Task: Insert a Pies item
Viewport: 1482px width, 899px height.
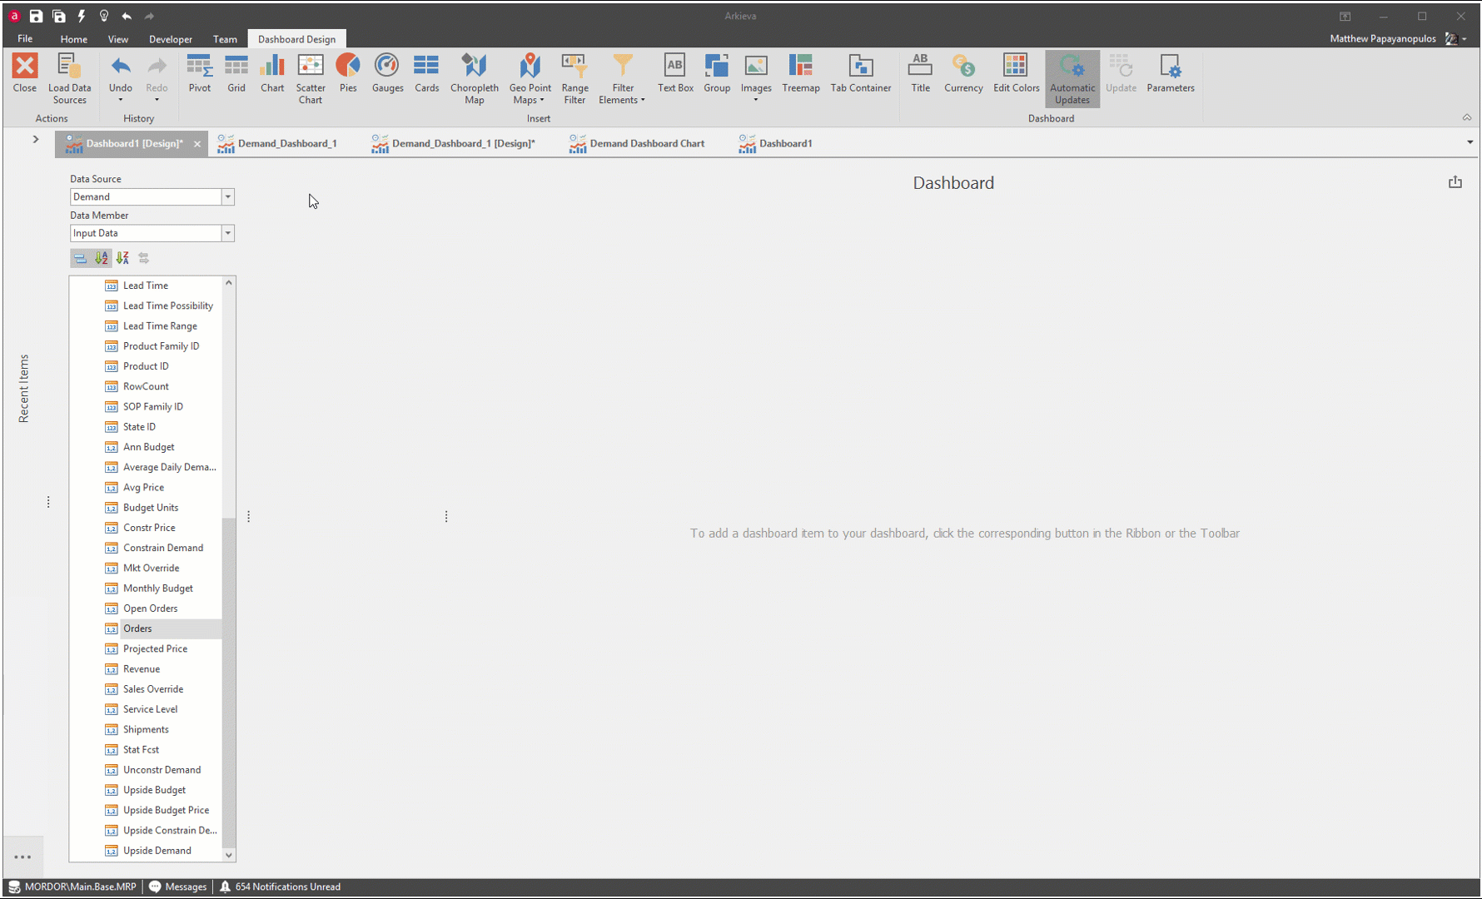Action: (x=348, y=73)
